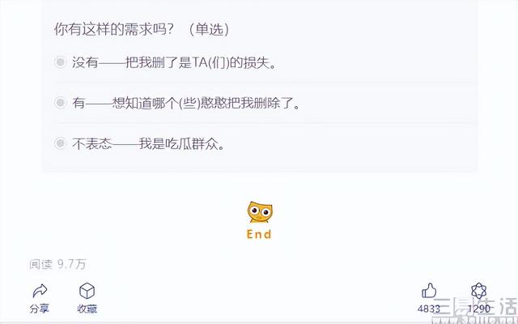Click the 分享 text label
The height and width of the screenshot is (324, 518).
pyautogui.click(x=40, y=309)
